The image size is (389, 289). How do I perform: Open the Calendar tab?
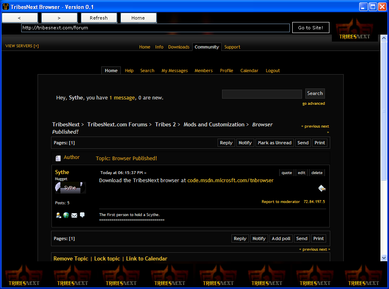249,71
